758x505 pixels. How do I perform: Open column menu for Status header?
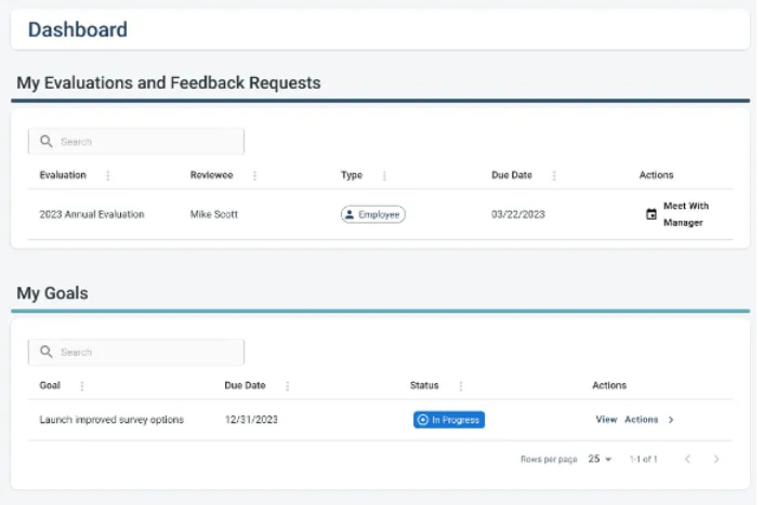(x=460, y=385)
